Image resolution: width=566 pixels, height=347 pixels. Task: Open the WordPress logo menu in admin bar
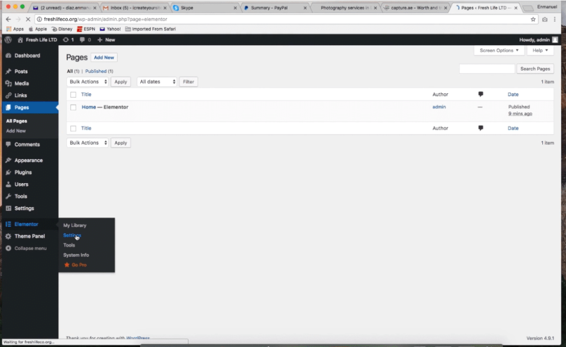coord(7,39)
